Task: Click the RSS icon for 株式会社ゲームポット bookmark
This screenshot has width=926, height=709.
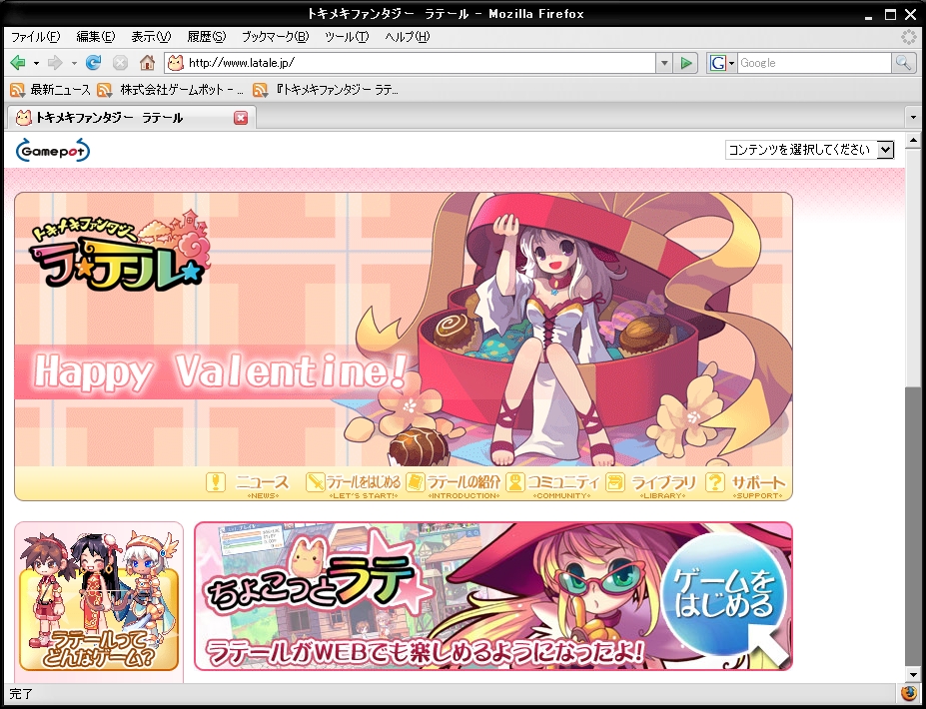Action: (105, 90)
